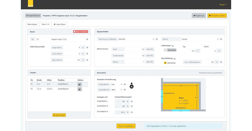Click info icon next to Außenfläche L orientation
252x131 pixels.
tap(124, 84)
